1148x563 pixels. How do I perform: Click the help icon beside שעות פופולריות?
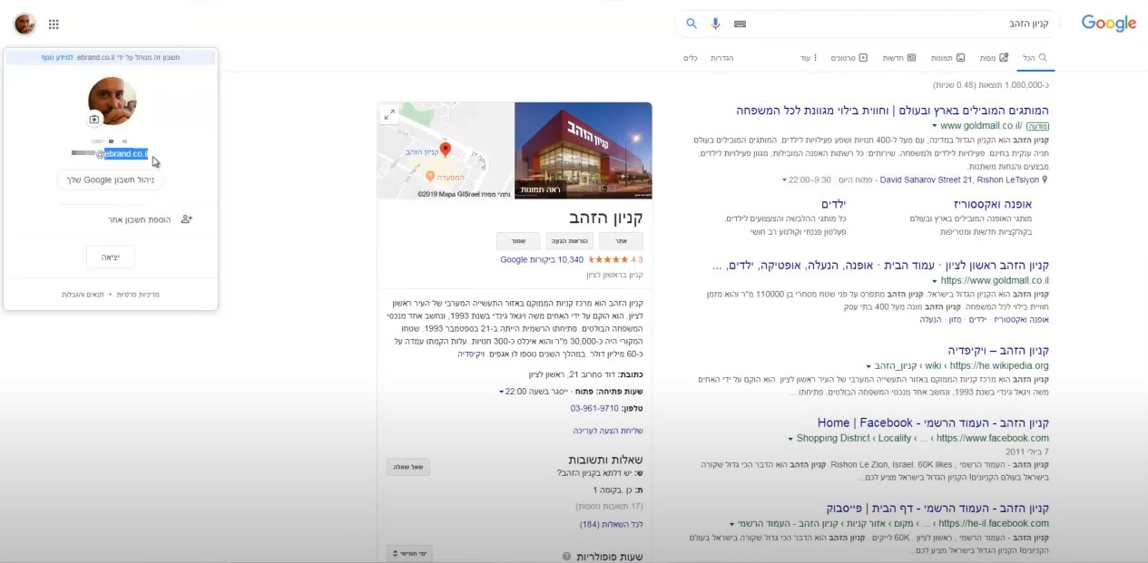pos(566,556)
